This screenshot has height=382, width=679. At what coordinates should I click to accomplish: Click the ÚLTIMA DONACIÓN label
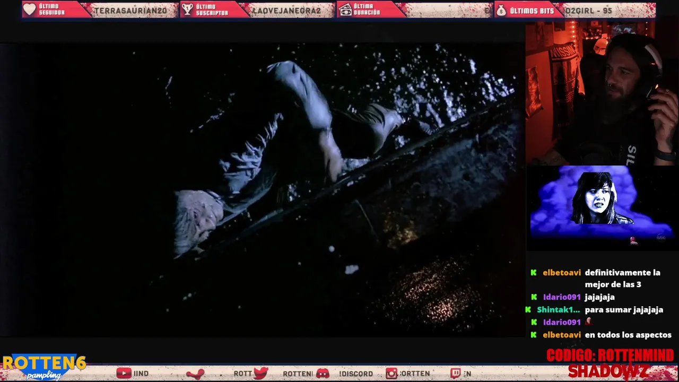pyautogui.click(x=368, y=10)
